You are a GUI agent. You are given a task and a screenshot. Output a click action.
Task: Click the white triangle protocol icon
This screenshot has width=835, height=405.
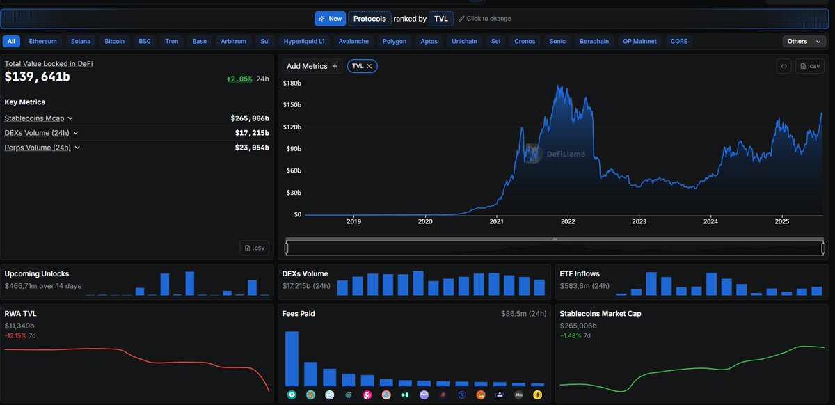click(500, 395)
